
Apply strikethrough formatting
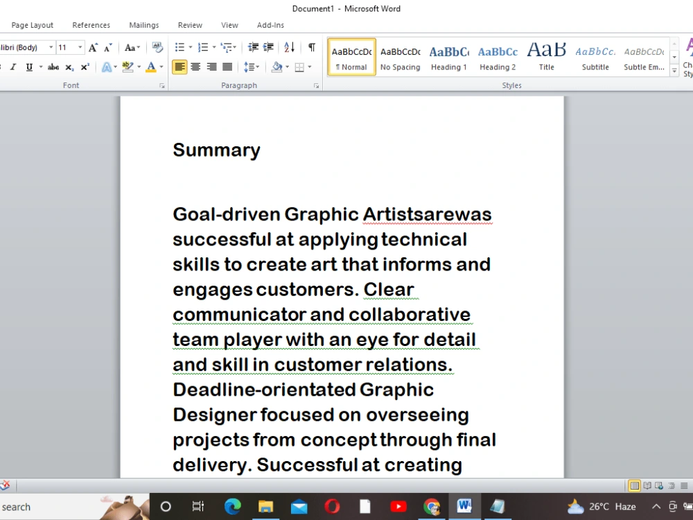point(53,67)
